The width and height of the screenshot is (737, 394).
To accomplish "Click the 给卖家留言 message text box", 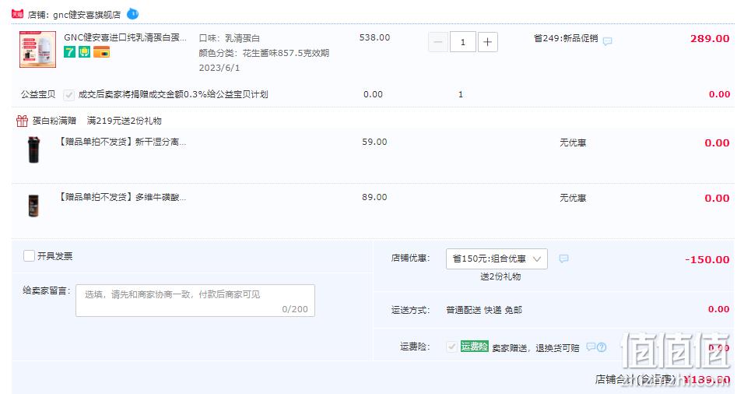I will [x=195, y=301].
